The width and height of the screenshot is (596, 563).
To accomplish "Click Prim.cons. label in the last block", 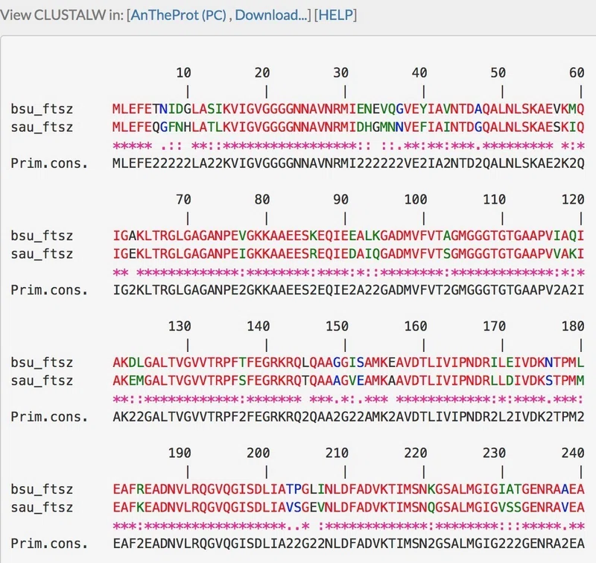I will click(49, 543).
